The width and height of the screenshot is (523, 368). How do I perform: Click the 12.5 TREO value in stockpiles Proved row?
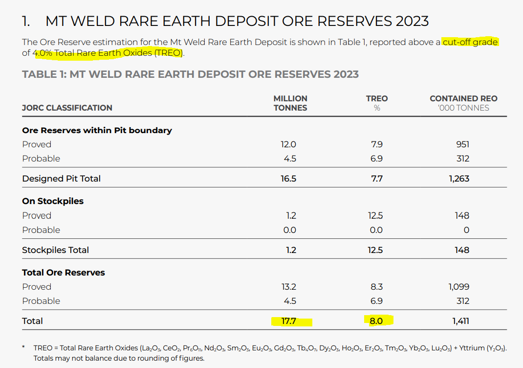pos(375,215)
